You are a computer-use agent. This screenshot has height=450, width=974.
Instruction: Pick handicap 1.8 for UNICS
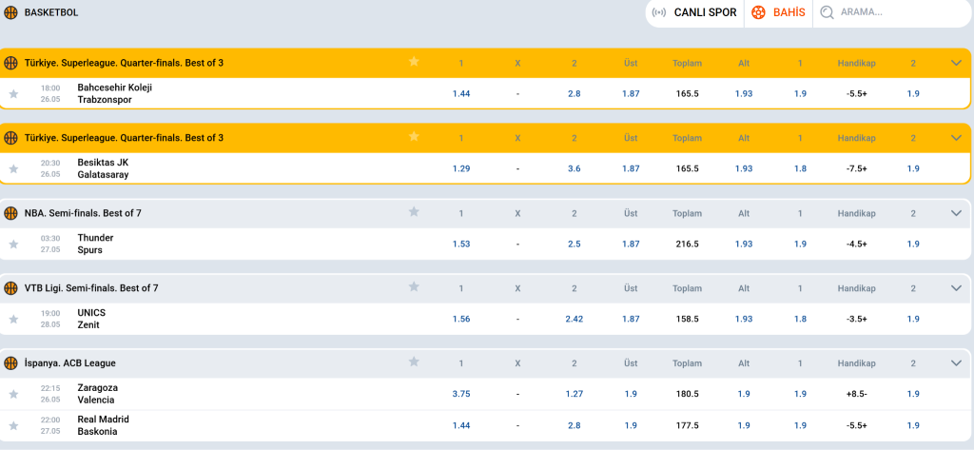point(800,319)
